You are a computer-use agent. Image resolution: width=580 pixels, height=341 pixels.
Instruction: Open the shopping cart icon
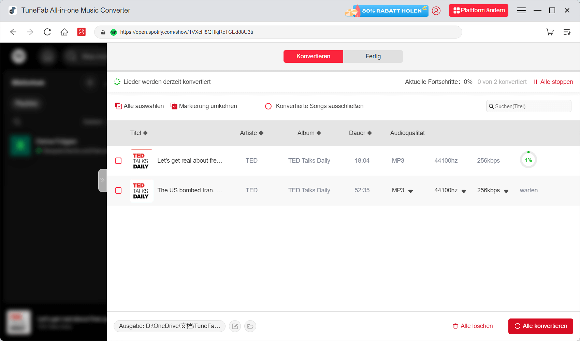[550, 32]
